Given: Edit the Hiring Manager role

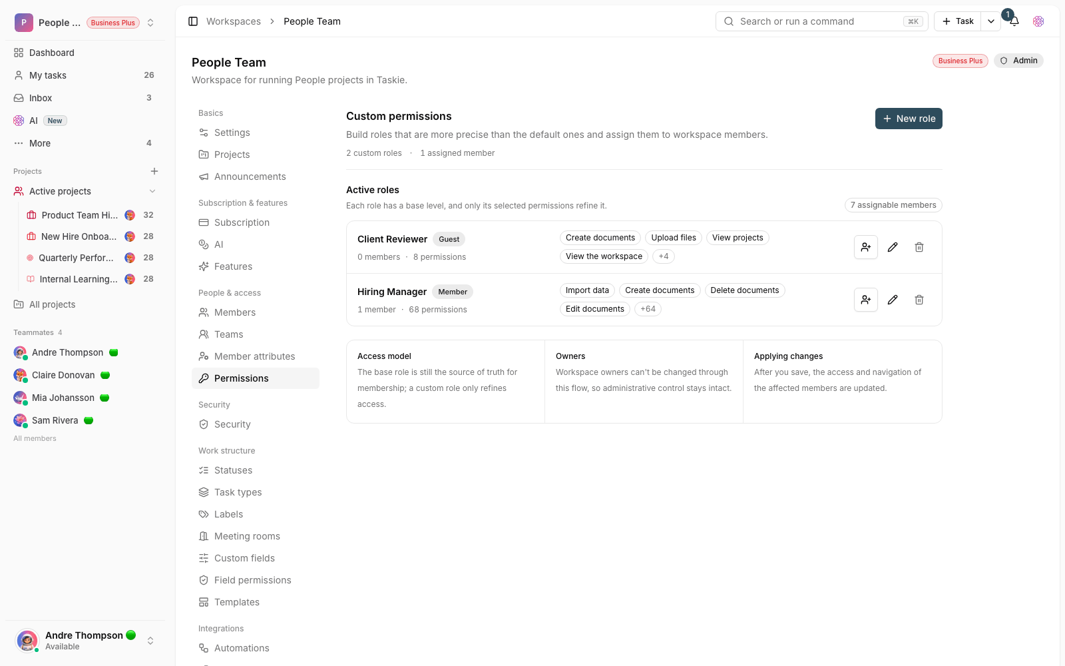Looking at the screenshot, I should (x=893, y=300).
